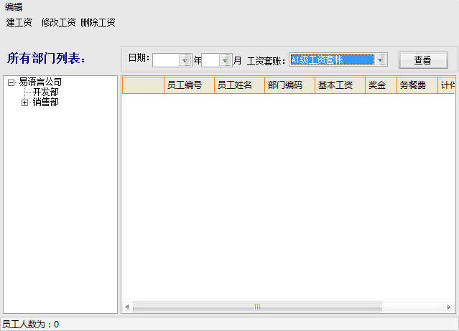Click the 基本工资 column header
Image resolution: width=459 pixels, height=331 pixels.
(x=340, y=85)
